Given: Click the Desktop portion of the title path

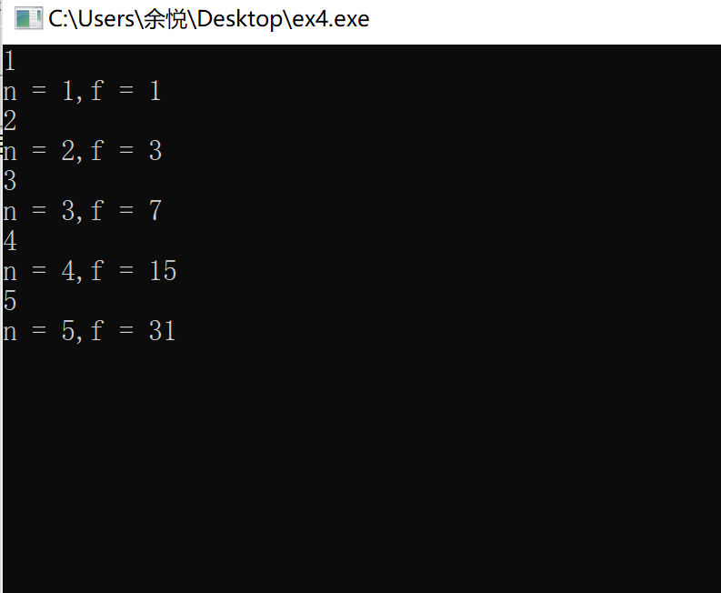Looking at the screenshot, I should 239,19.
